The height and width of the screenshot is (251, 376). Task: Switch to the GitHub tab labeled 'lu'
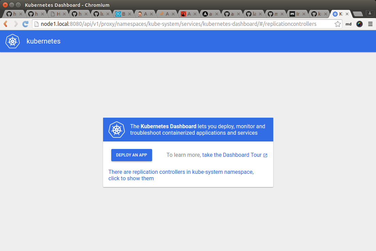(101, 14)
